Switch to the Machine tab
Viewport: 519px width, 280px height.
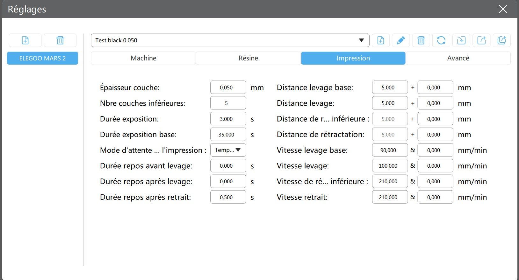click(143, 58)
